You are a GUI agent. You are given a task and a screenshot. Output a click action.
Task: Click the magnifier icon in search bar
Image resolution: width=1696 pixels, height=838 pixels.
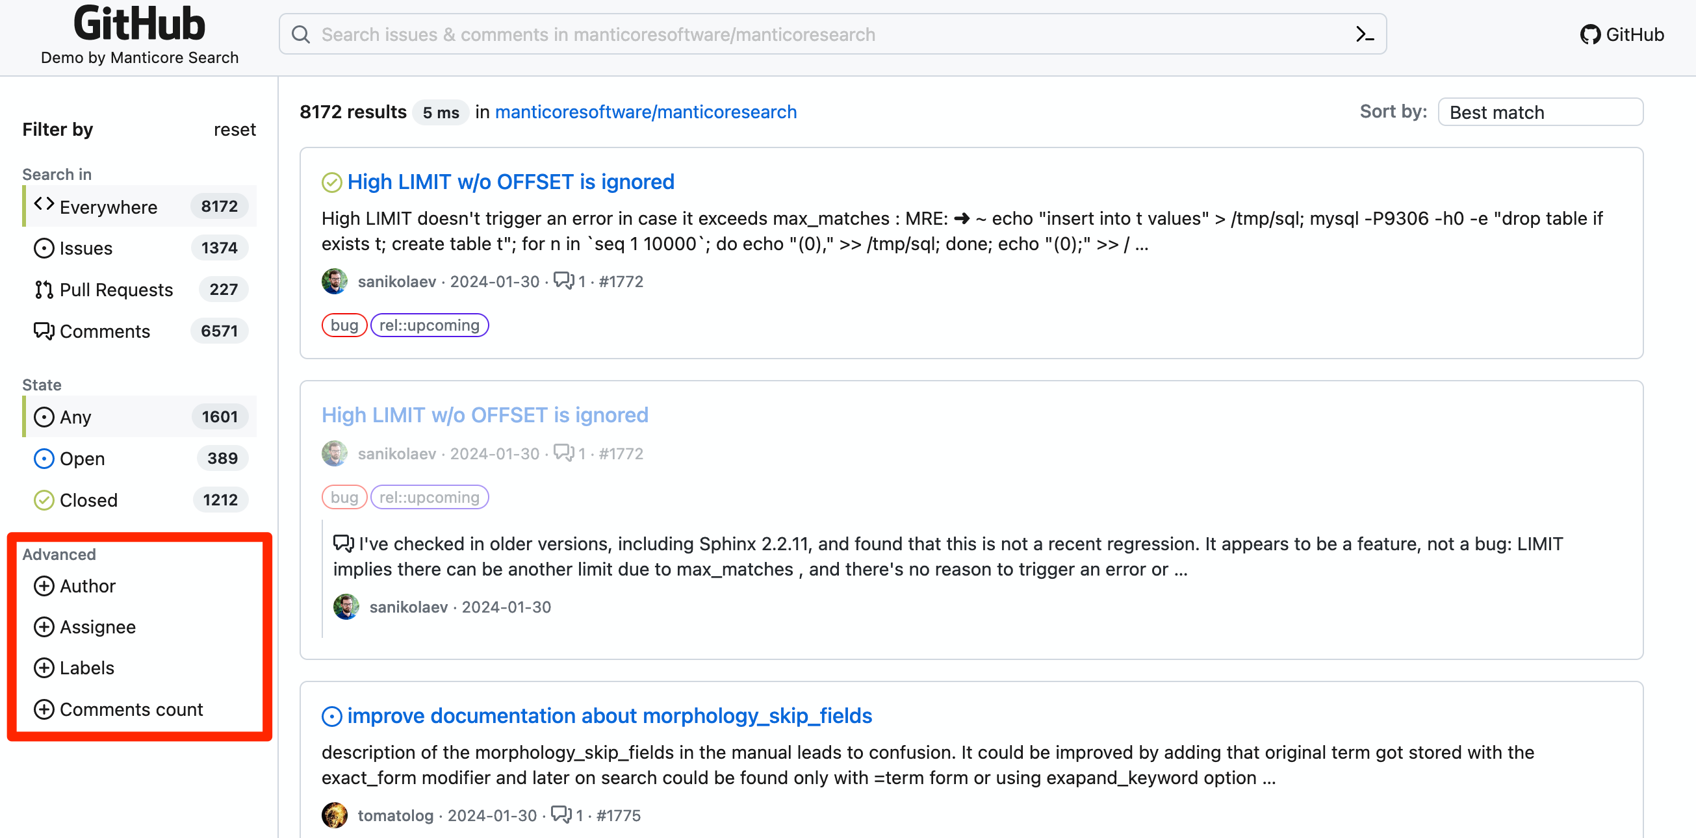301,34
